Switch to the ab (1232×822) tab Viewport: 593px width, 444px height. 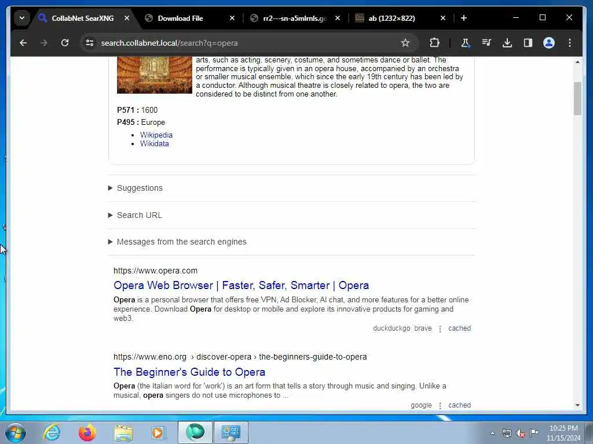(x=391, y=18)
